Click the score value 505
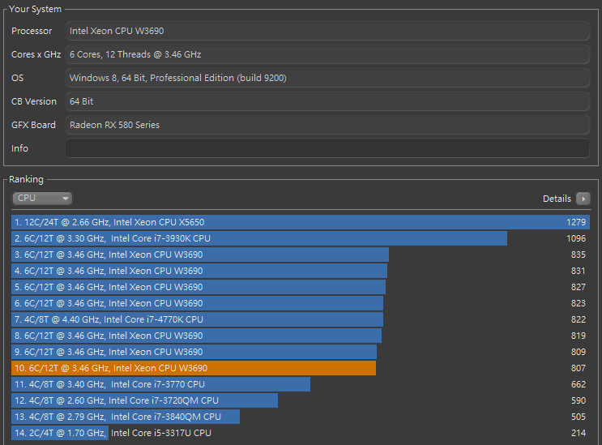Viewport: 602px width, 445px height. click(x=579, y=417)
